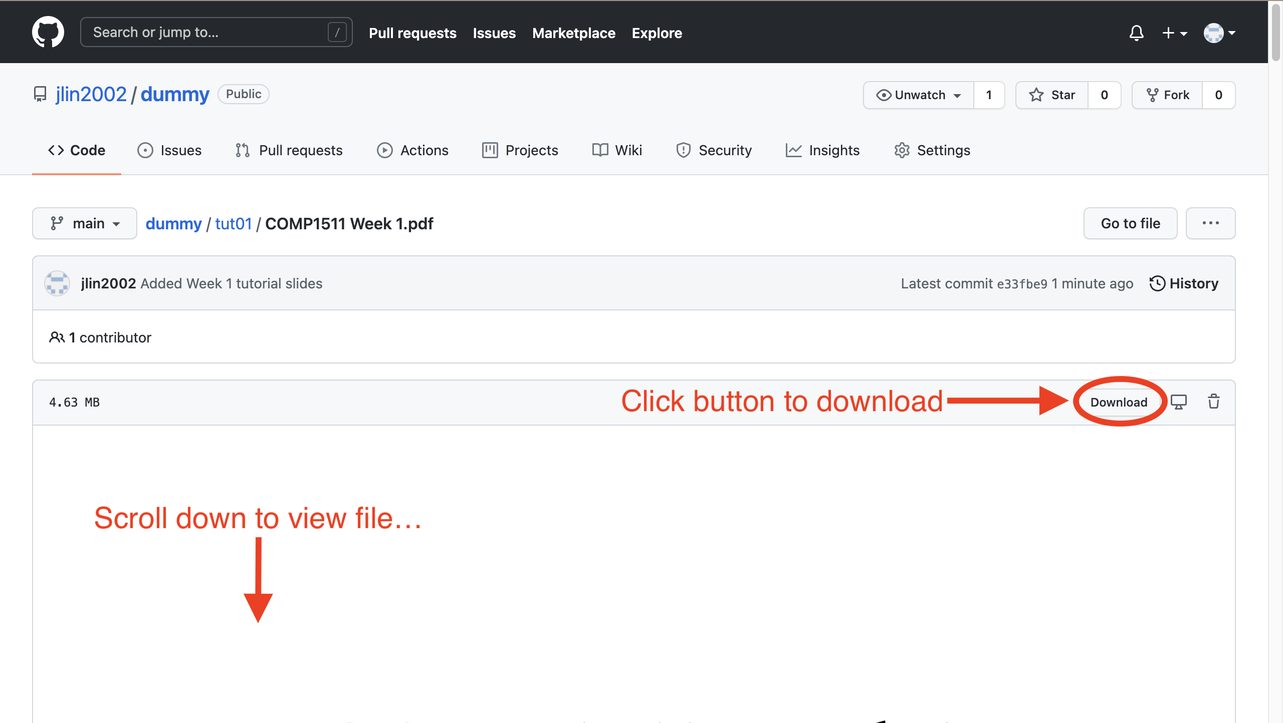The width and height of the screenshot is (1283, 723).
Task: Click the three-dot more options menu
Action: [x=1211, y=223]
